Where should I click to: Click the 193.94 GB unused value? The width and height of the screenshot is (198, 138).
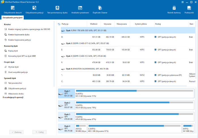pyautogui.click(x=126, y=50)
